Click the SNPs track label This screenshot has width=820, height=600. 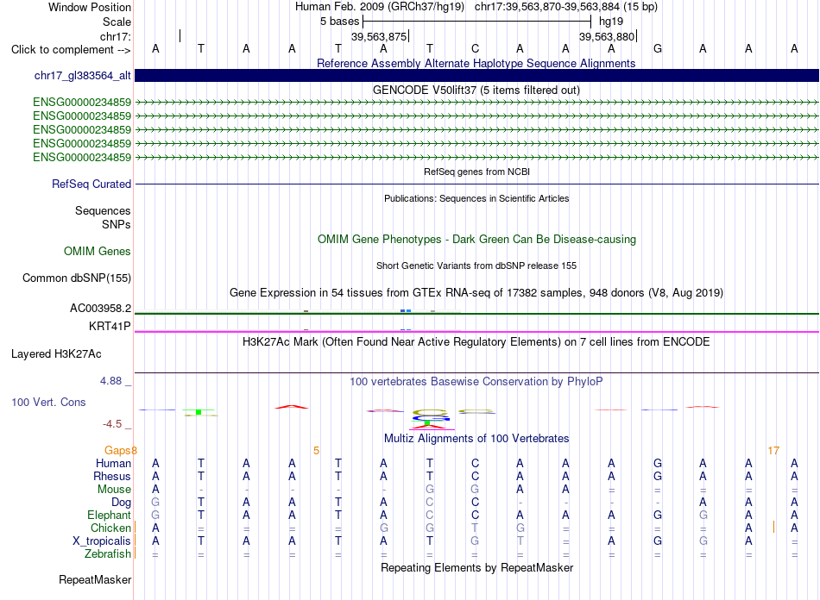pos(117,224)
